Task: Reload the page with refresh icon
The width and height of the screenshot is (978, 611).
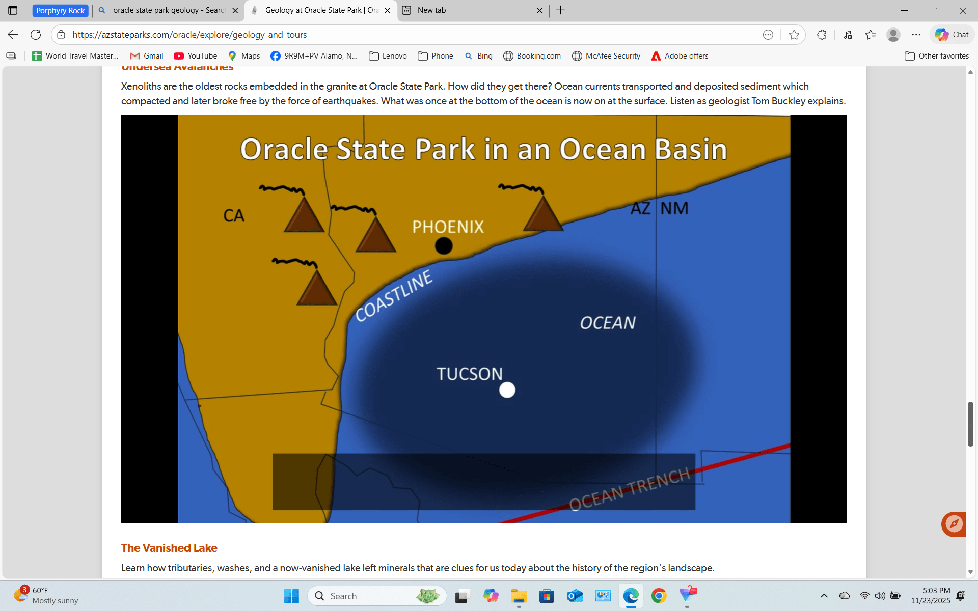Action: coord(36,35)
